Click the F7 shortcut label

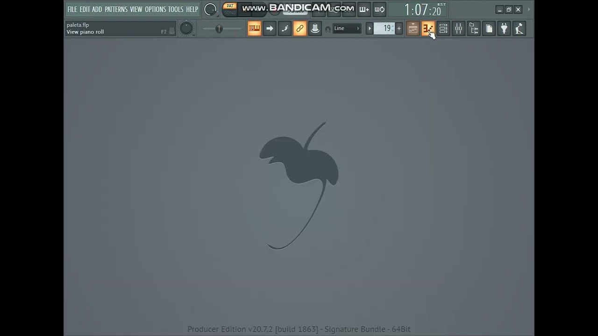tap(164, 32)
